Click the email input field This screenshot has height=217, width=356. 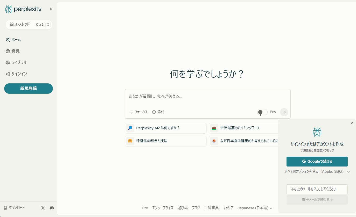[x=317, y=189]
